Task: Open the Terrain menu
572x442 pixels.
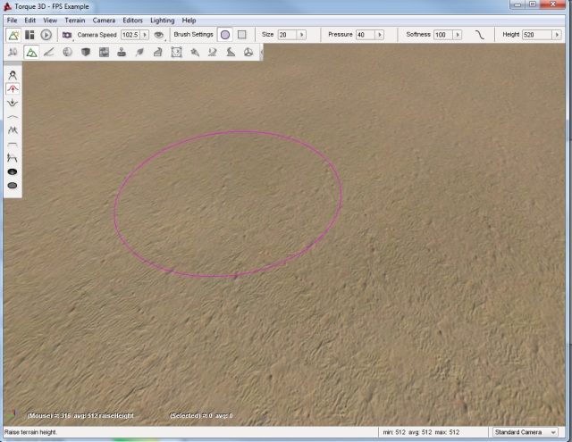Action: [75, 20]
